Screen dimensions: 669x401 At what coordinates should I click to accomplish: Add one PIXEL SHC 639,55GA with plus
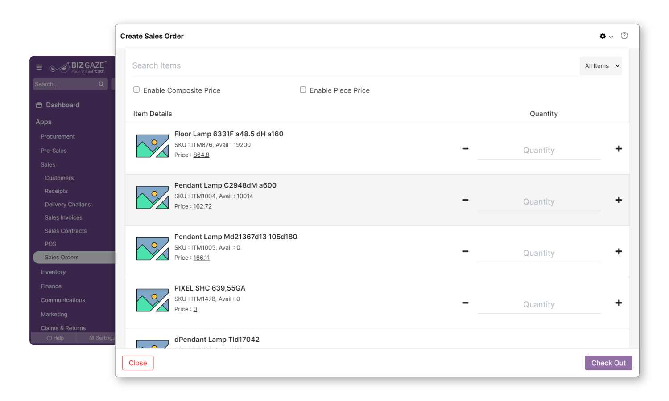point(619,303)
